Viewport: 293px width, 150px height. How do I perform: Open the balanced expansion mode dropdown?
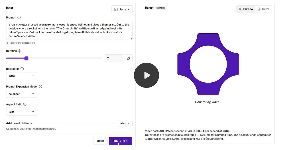21,94
